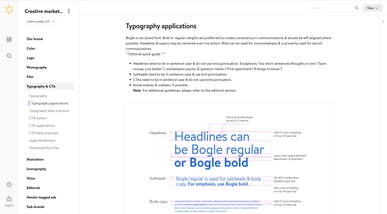Click the Creative market title

pyautogui.click(x=44, y=11)
